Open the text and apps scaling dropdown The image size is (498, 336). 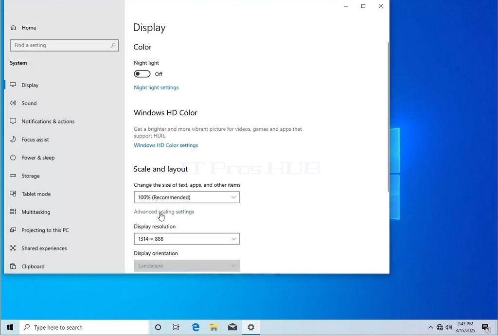point(187,197)
